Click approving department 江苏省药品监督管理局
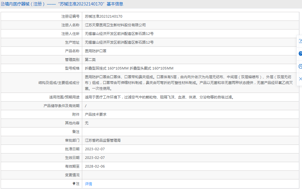Image resolution: width=302 pixels, height=190 pixels. [x=103, y=140]
